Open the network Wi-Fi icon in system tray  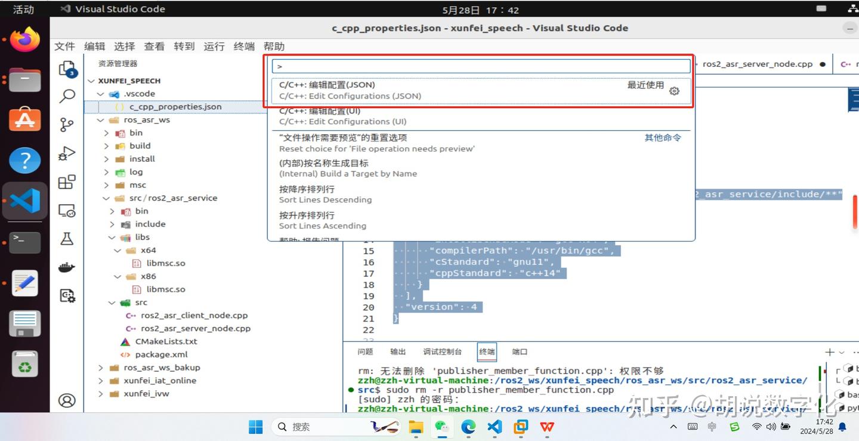coord(756,427)
